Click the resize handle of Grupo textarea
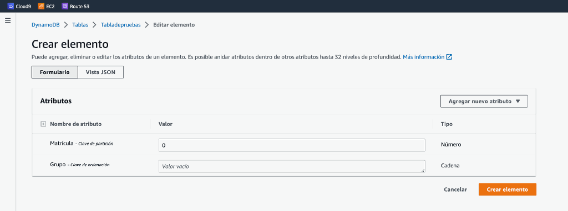Image resolution: width=568 pixels, height=211 pixels. [x=423, y=170]
